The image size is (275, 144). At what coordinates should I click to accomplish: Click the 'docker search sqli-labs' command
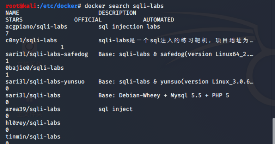[124, 6]
